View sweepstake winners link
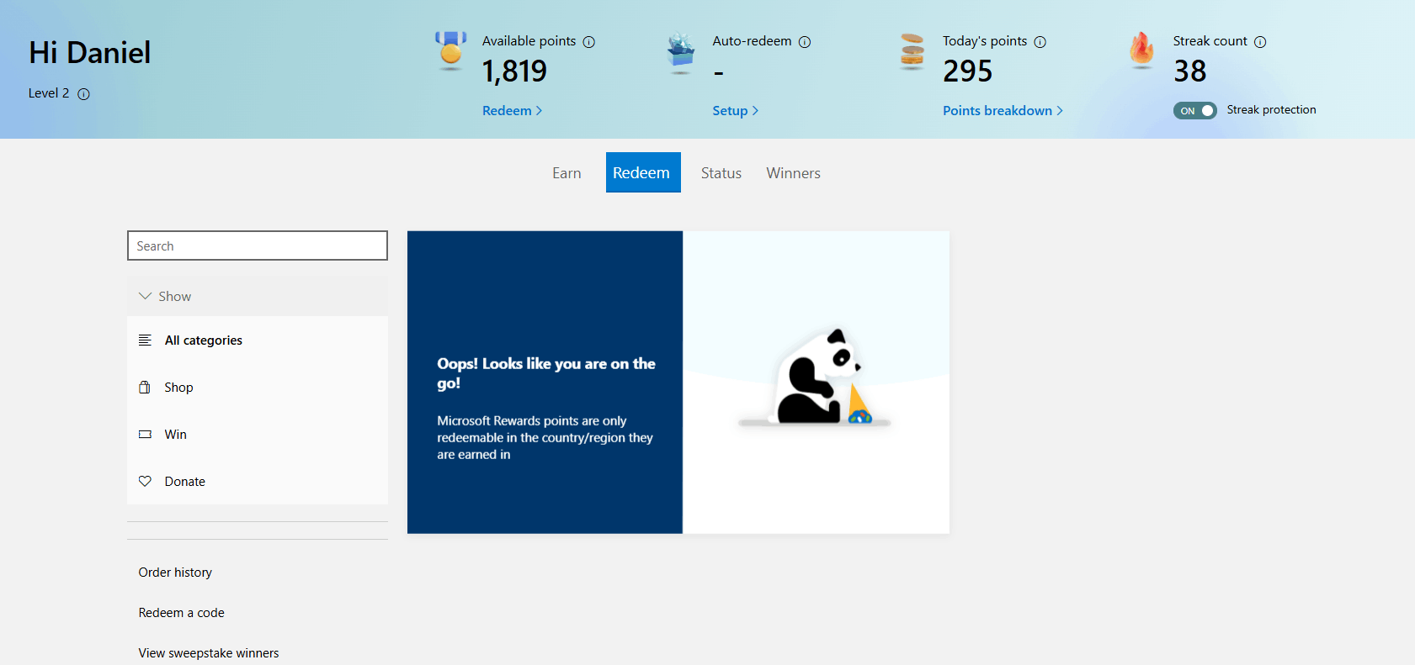This screenshot has height=665, width=1415. point(209,652)
